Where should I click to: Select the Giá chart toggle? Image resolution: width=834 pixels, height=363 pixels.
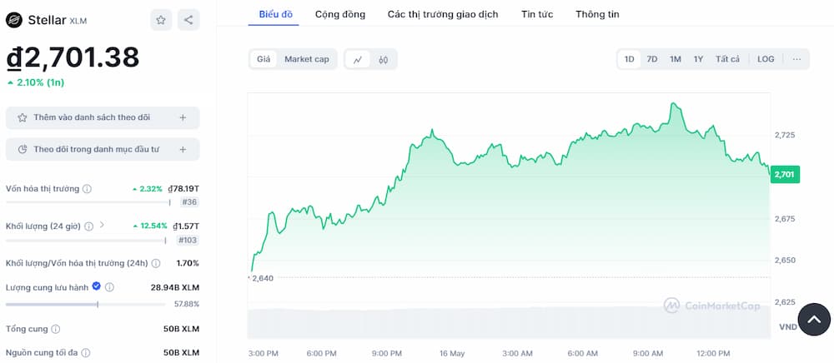pos(264,59)
